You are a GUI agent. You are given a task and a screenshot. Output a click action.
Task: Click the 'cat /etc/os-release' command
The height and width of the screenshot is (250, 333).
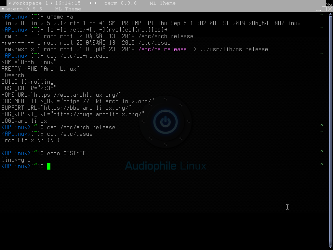point(78,56)
